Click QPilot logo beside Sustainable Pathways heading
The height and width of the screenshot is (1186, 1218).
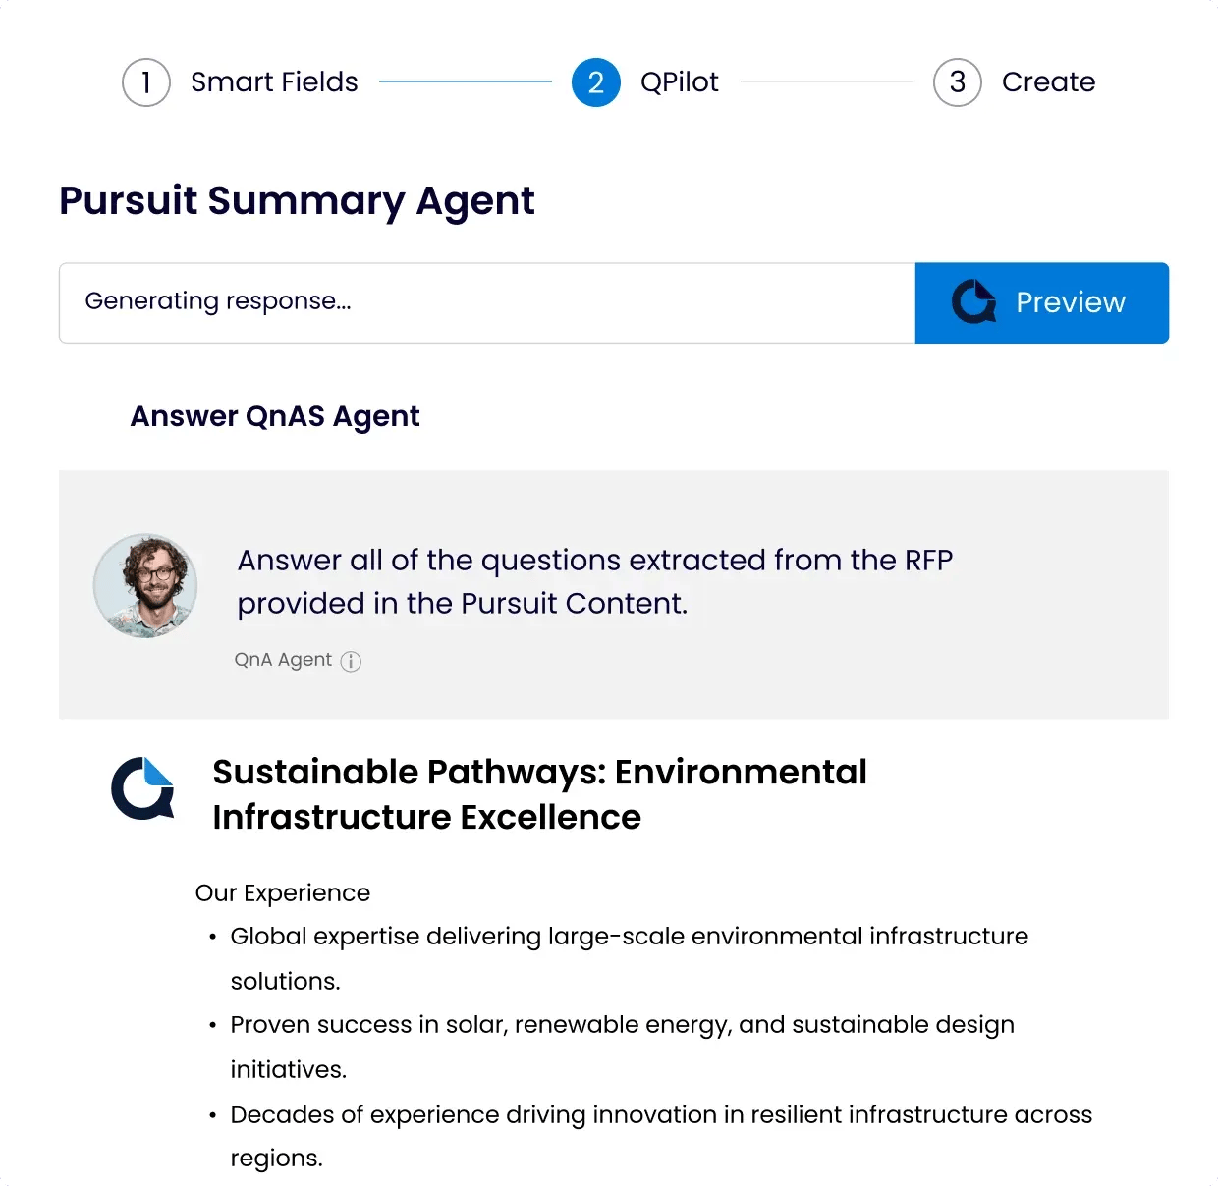pos(143,787)
